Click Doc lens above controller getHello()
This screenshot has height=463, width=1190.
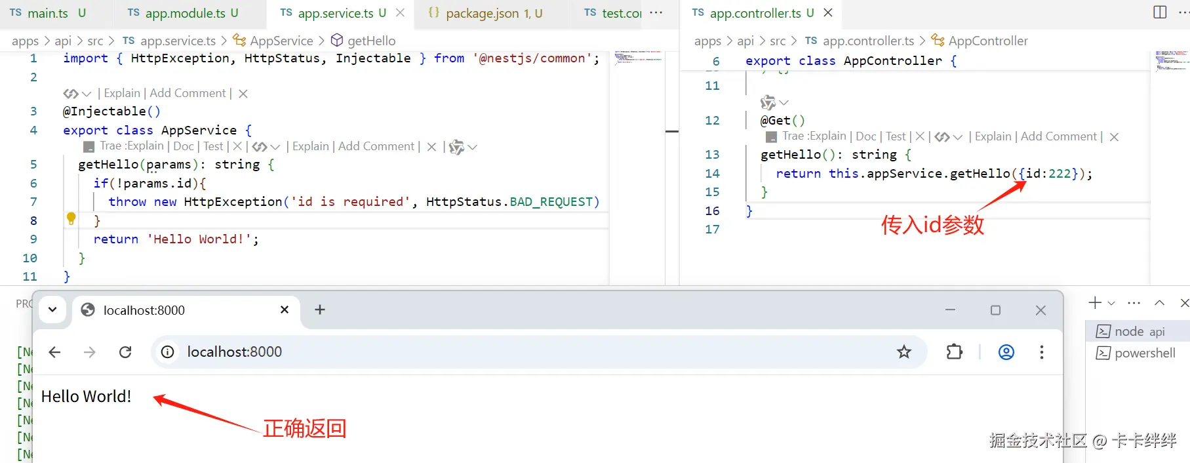click(866, 136)
